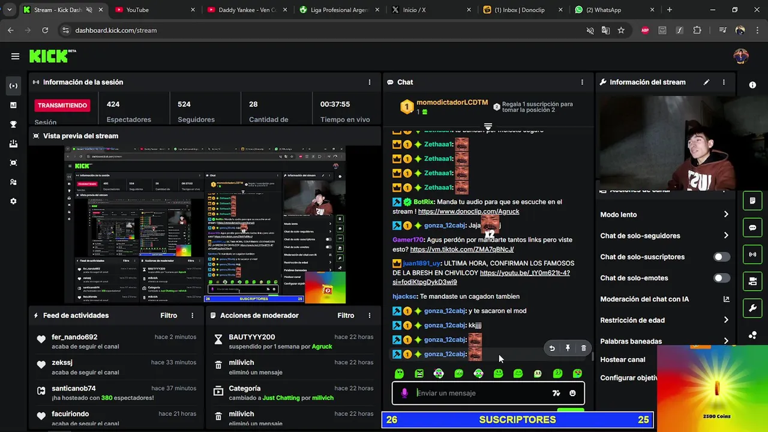Switch to the Daddy Yankee tab
This screenshot has width=768, height=432.
pos(247,10)
